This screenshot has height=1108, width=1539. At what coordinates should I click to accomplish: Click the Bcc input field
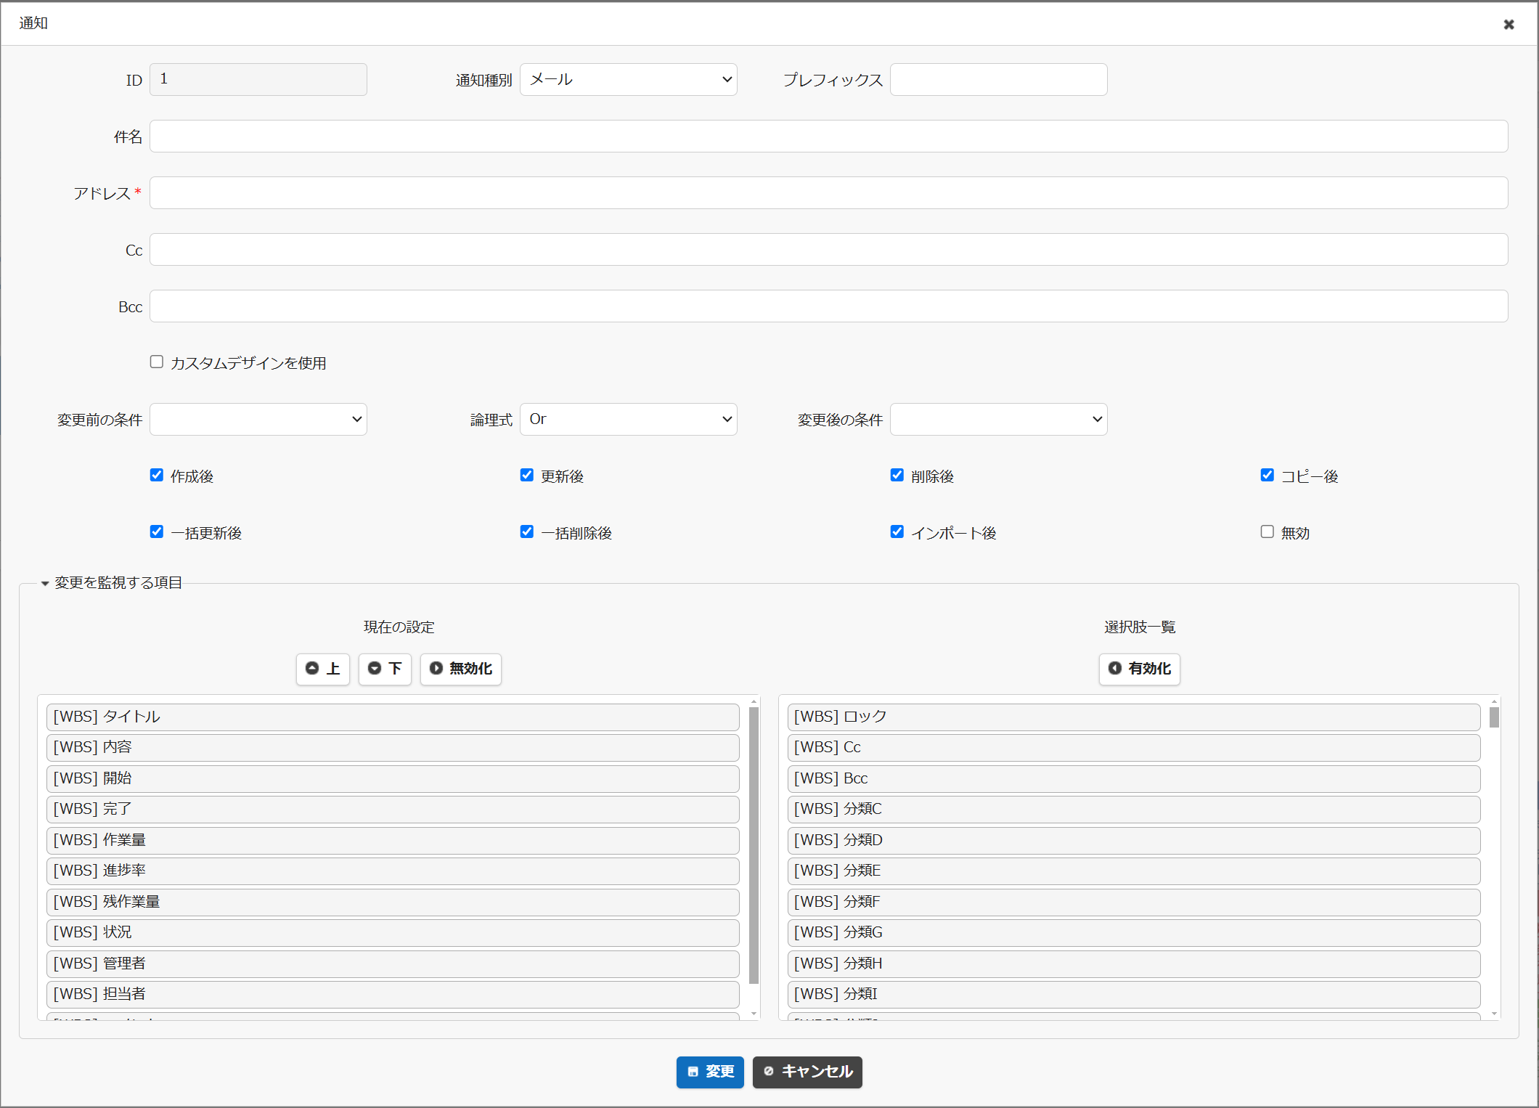click(x=829, y=306)
